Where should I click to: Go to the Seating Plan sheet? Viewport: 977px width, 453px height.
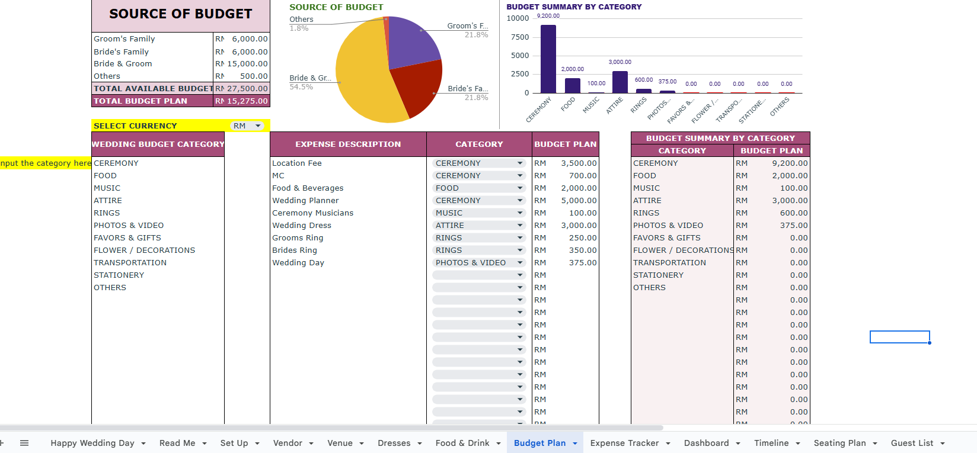(839, 443)
